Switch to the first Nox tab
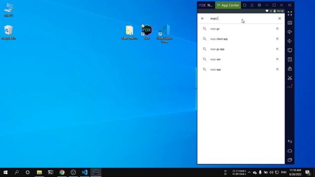 [x=206, y=5]
